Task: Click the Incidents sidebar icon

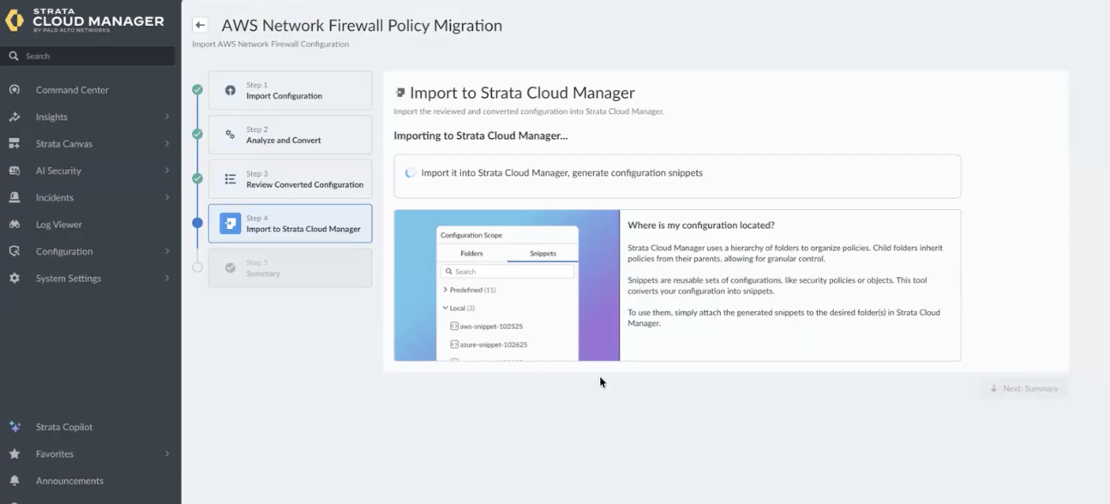Action: pos(15,197)
